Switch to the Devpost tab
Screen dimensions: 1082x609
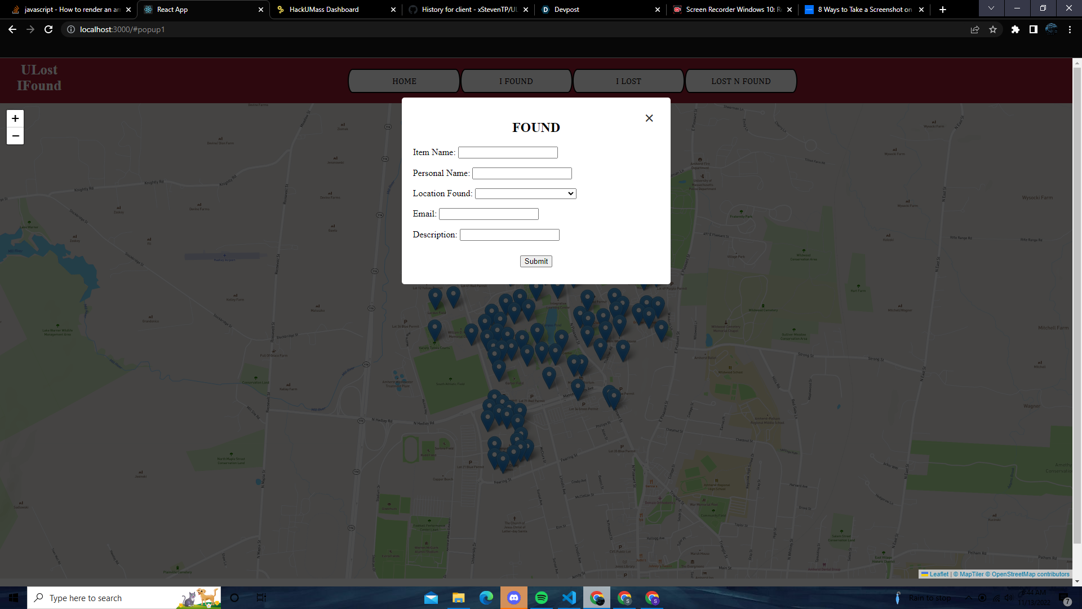(566, 10)
